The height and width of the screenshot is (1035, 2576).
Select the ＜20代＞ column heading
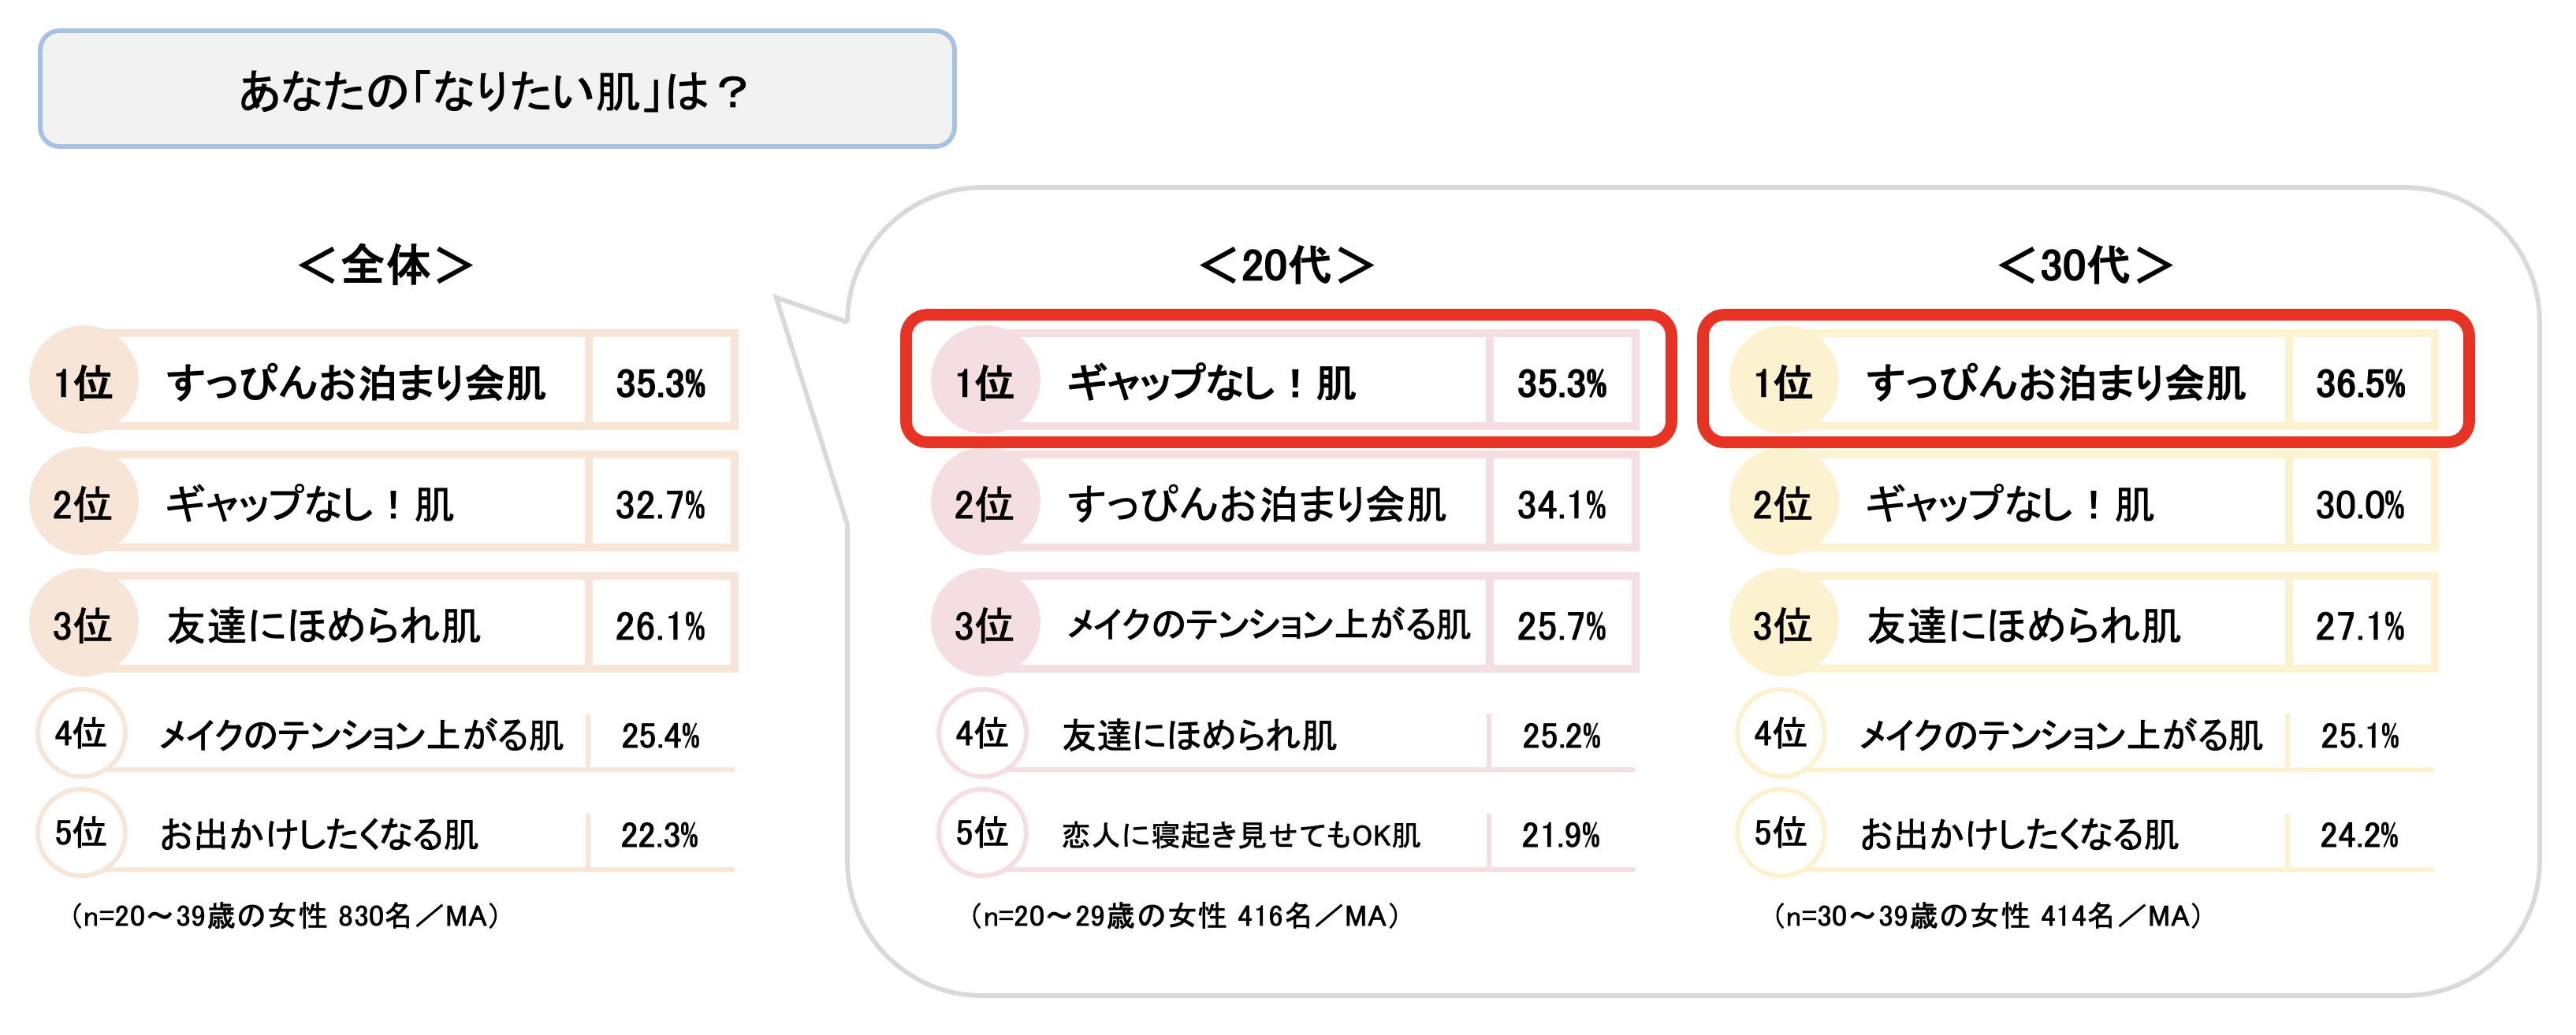pos(1286,265)
